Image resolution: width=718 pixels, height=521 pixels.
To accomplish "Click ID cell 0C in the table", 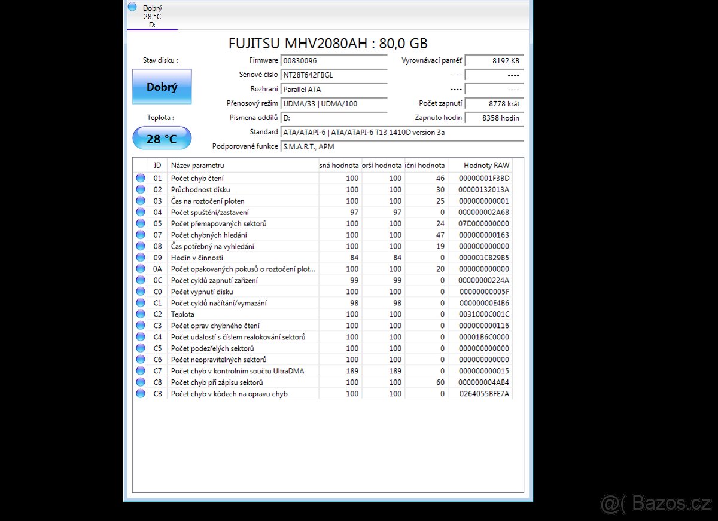I will (158, 281).
